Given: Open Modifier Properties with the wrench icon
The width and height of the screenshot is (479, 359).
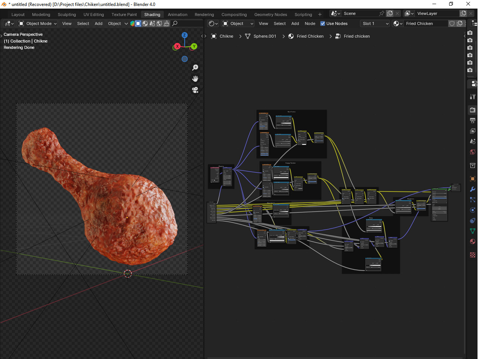Looking at the screenshot, I should pos(472,189).
